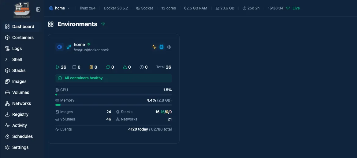357x158 pixels.
Task: Click the unhealthy containers warning triangle
Action: [x=125, y=67]
